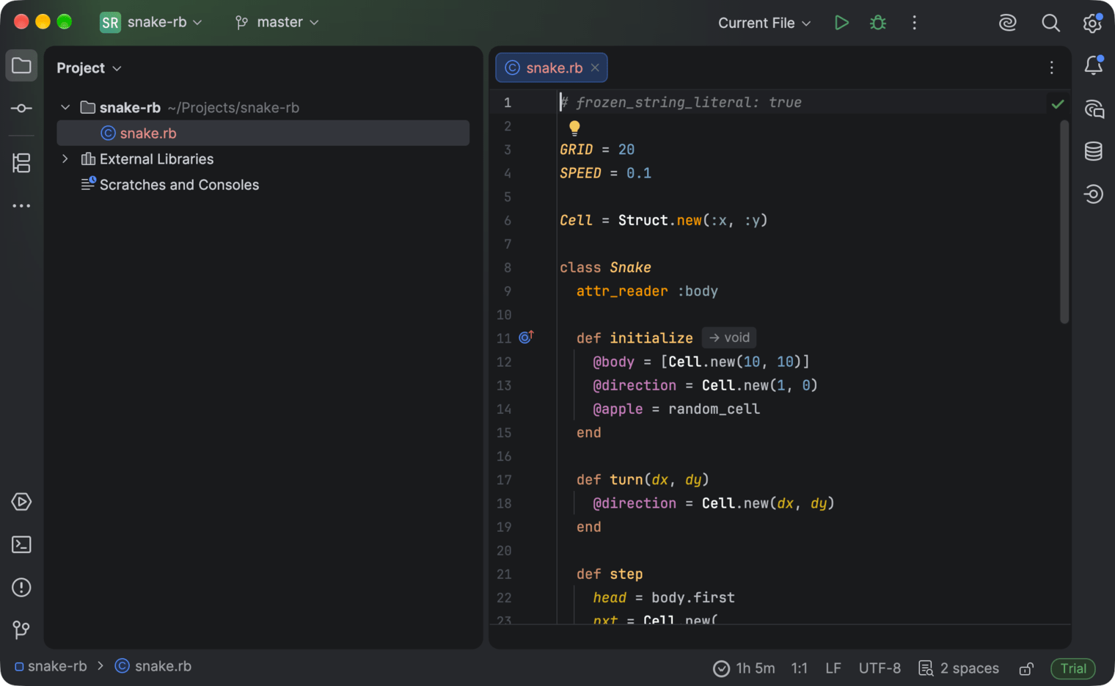Expand External Libraries node
This screenshot has height=686, width=1115.
[65, 158]
